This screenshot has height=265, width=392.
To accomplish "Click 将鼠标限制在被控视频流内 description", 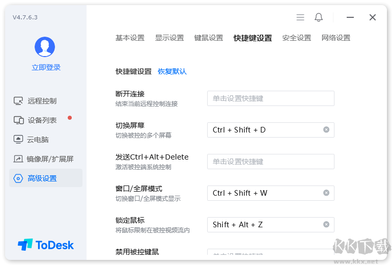I will (x=153, y=230).
